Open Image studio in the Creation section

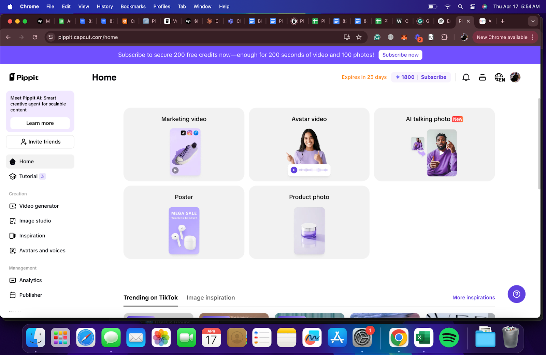pos(35,221)
